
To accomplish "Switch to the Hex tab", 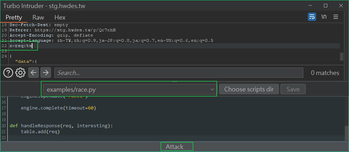I will click(x=60, y=17).
